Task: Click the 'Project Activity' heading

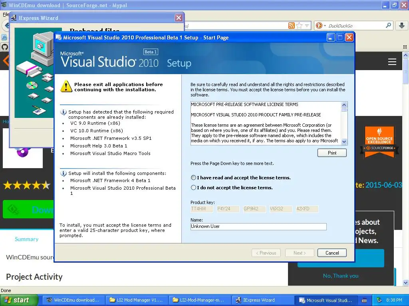Action: (34, 277)
